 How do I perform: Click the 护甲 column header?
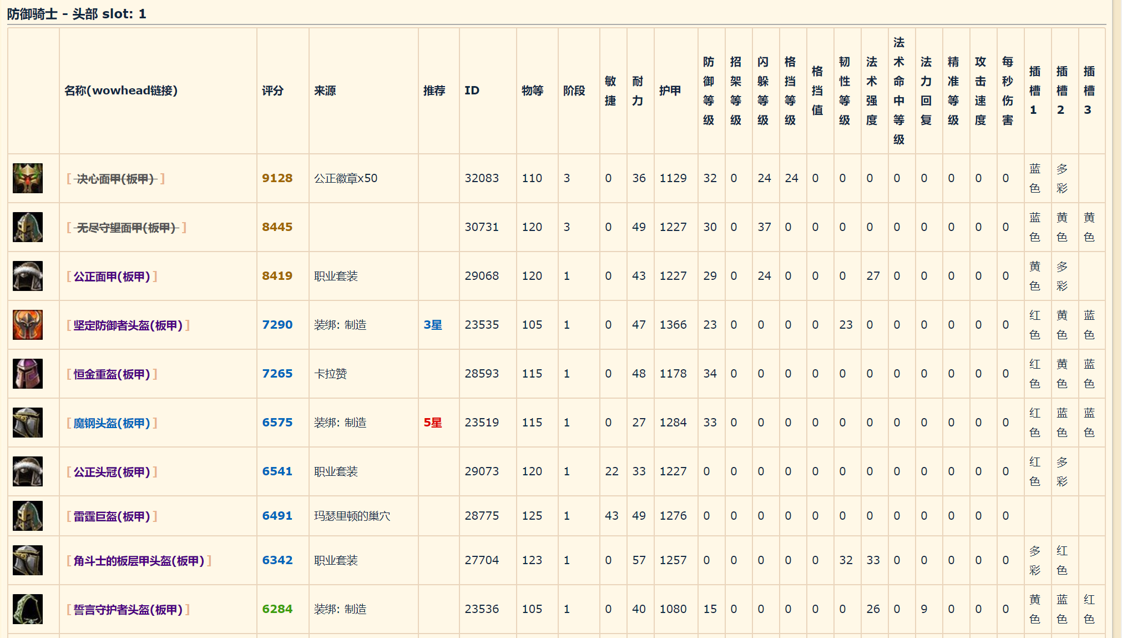(x=670, y=91)
